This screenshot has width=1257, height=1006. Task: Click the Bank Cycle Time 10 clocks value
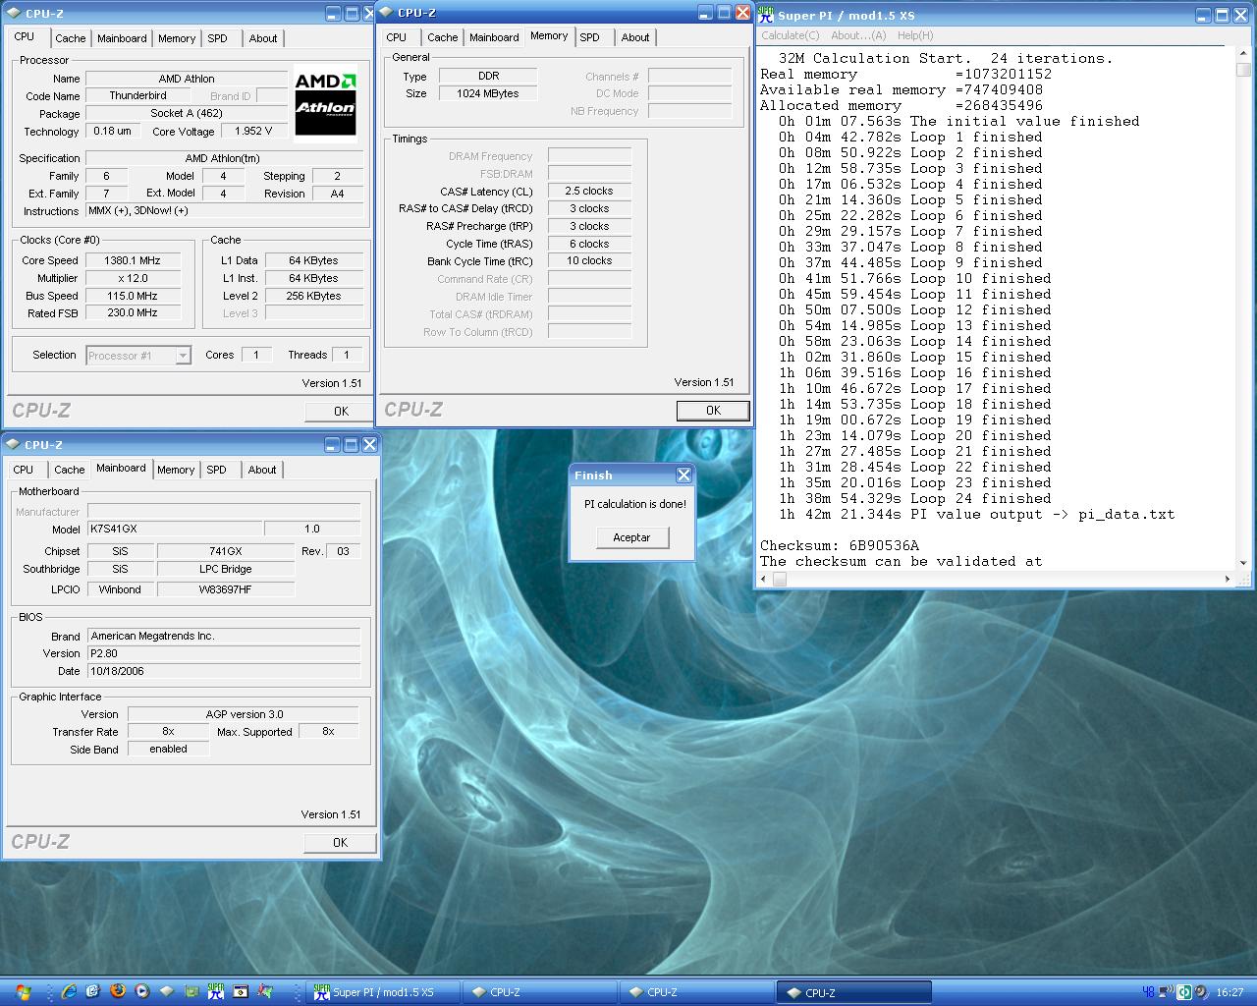589,260
